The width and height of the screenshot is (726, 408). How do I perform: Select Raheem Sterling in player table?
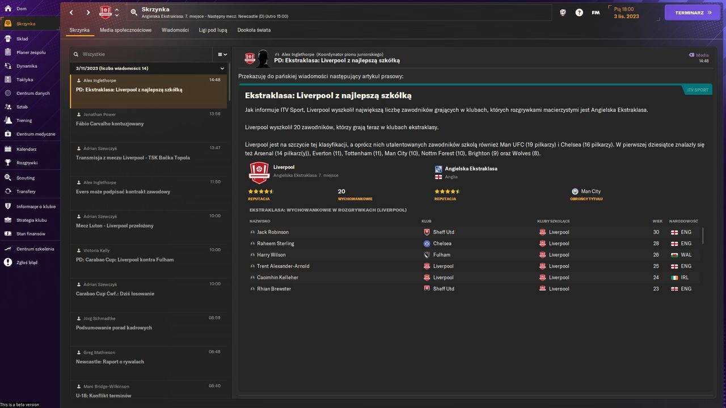pos(276,244)
